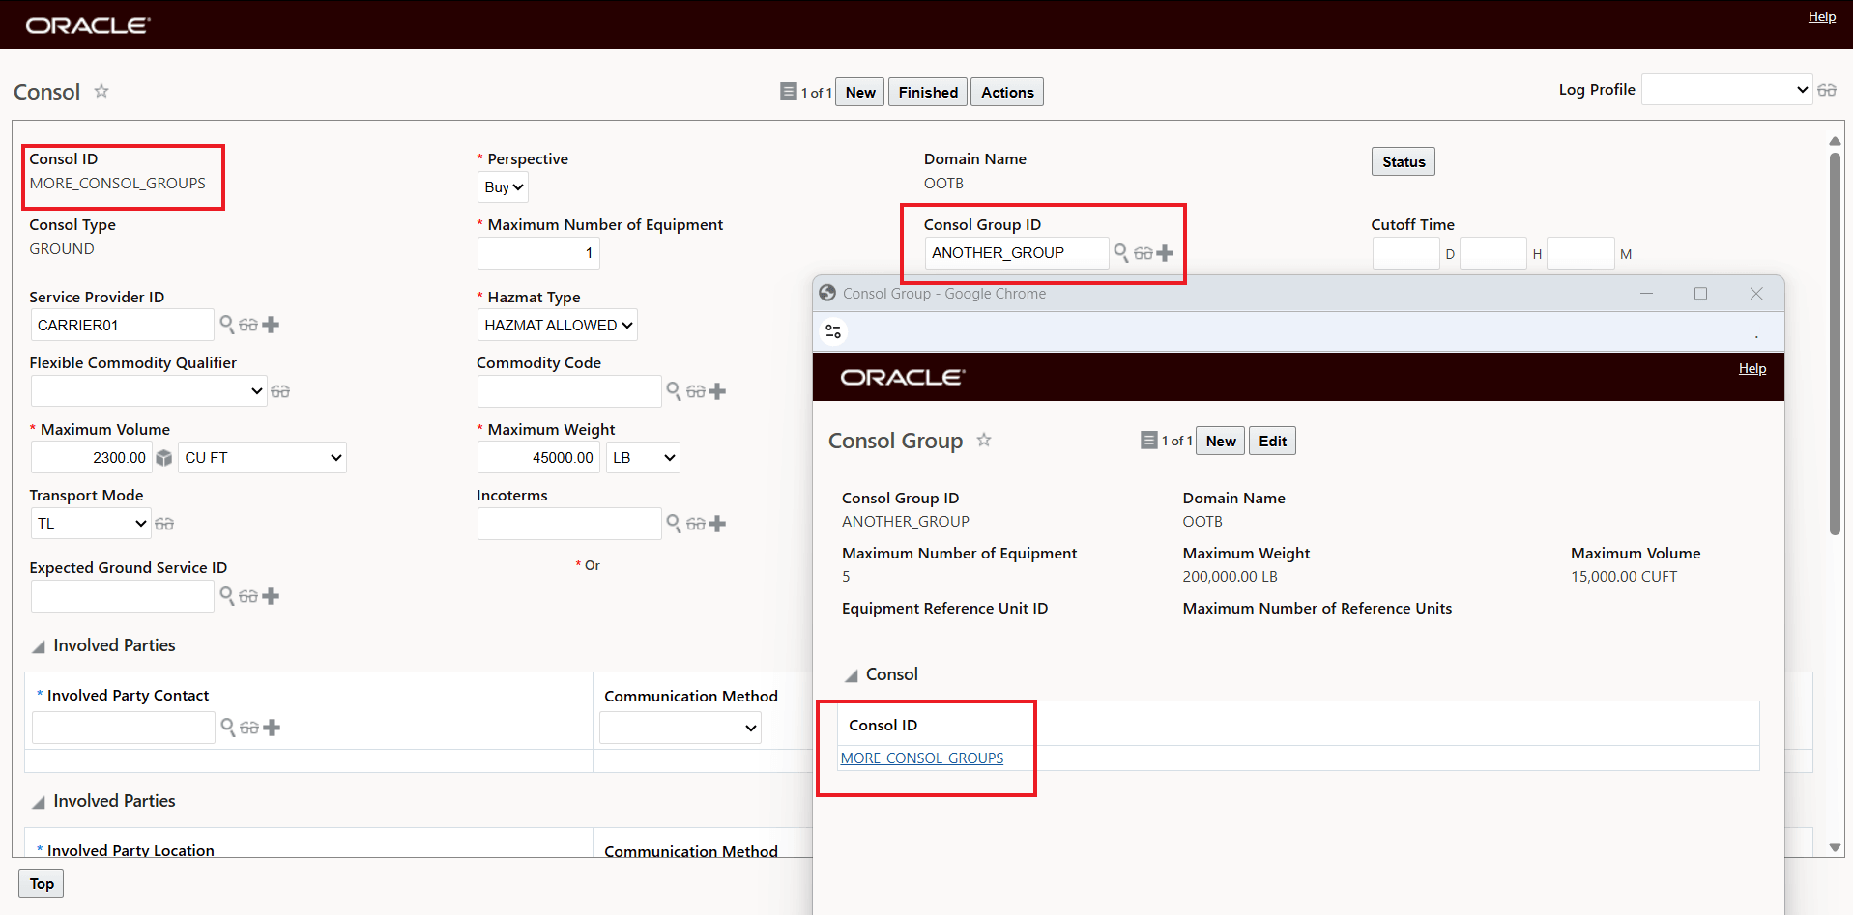Search Expected Ground Service ID
Viewport: 1853px width, 915px height.
pos(227,595)
